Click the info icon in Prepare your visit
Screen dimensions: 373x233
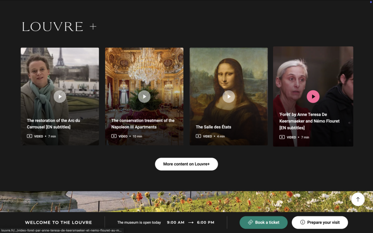303,222
